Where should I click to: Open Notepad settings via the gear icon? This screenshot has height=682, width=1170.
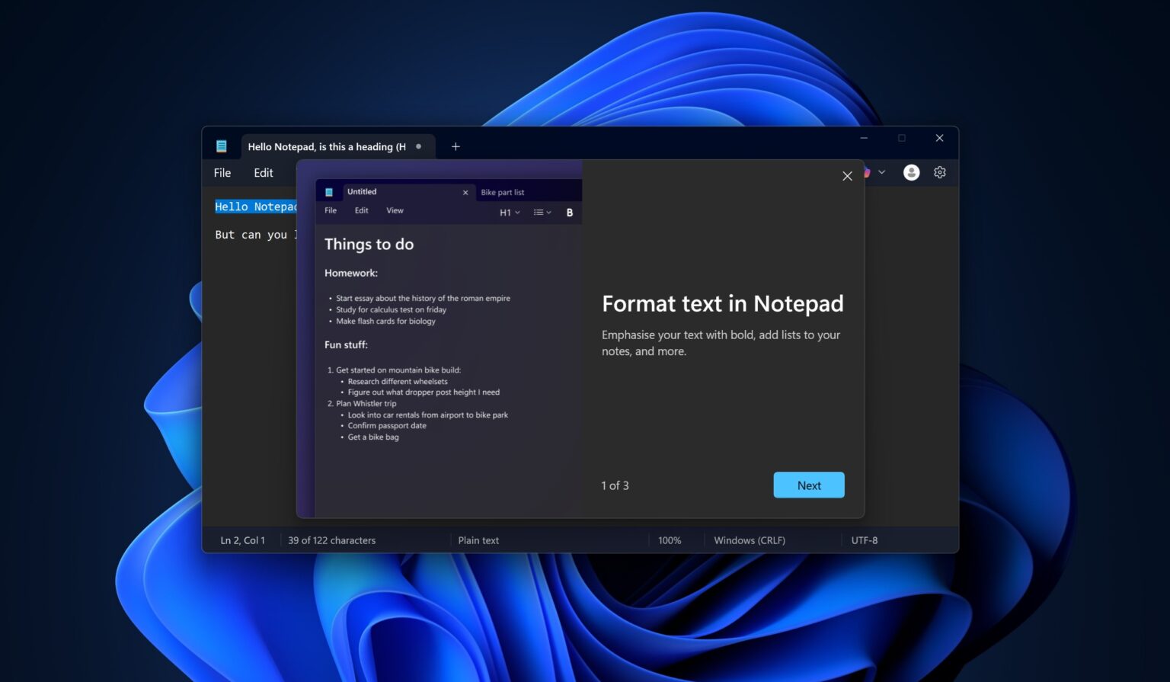(939, 172)
